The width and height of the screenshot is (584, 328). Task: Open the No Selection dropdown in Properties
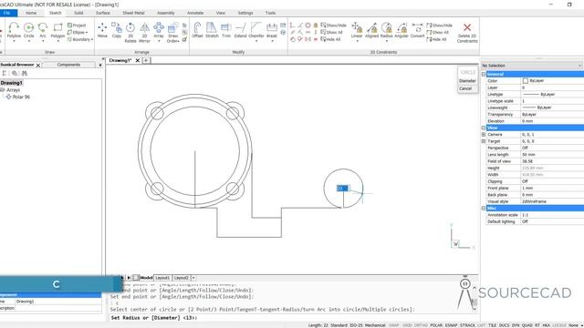point(532,66)
